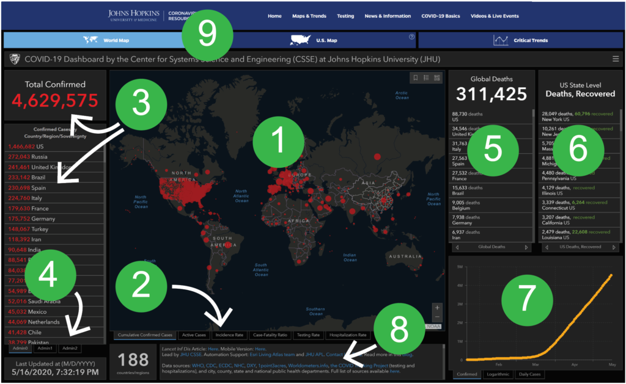Open the NHC data source link
Viewport: 626px width, 384px height.
coord(239,366)
